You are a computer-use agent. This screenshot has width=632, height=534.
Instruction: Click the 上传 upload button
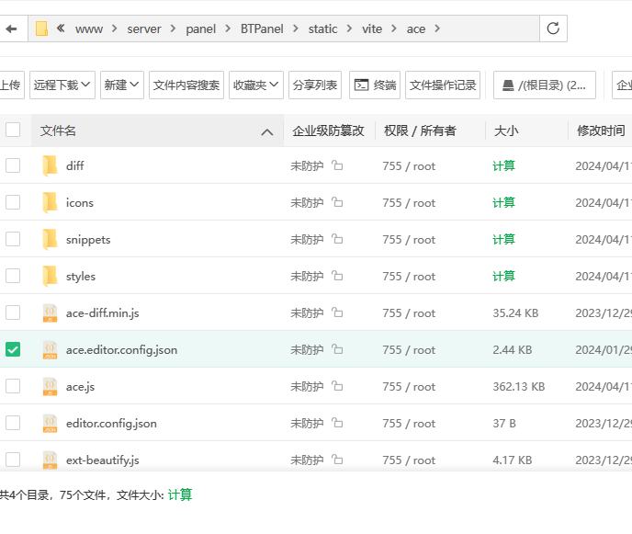pos(11,85)
